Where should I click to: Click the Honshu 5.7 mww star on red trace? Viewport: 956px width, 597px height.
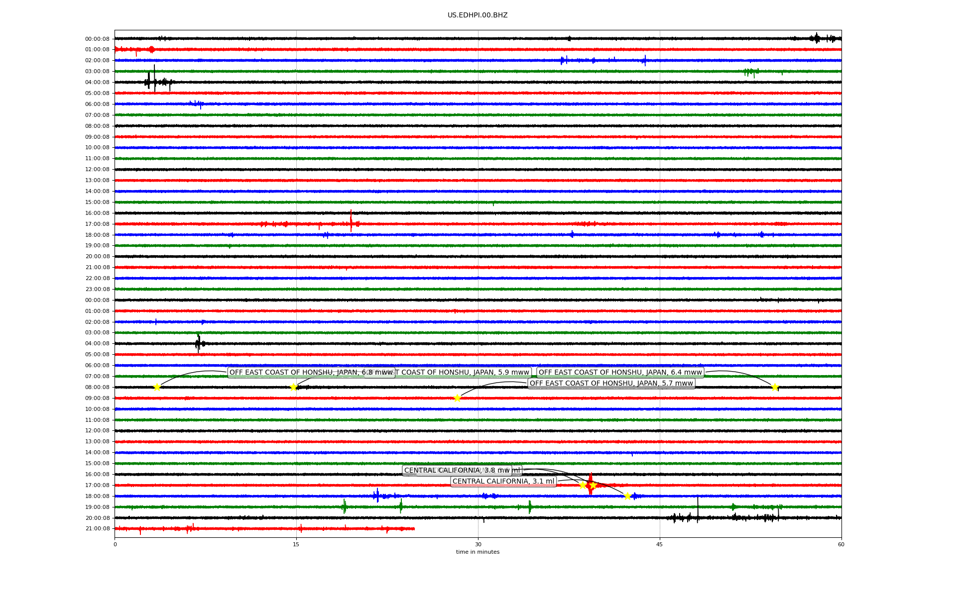[x=457, y=398]
